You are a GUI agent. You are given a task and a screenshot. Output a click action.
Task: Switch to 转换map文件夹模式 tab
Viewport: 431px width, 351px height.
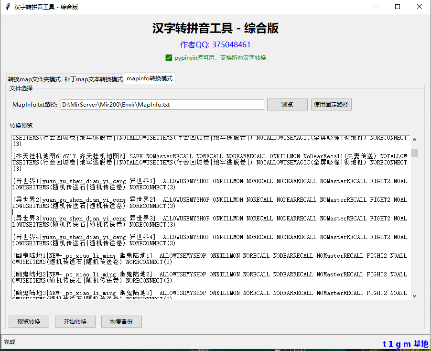tap(34, 79)
